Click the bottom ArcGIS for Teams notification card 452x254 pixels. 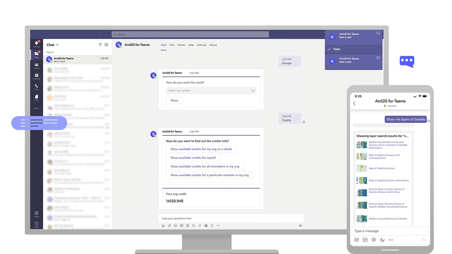353,62
